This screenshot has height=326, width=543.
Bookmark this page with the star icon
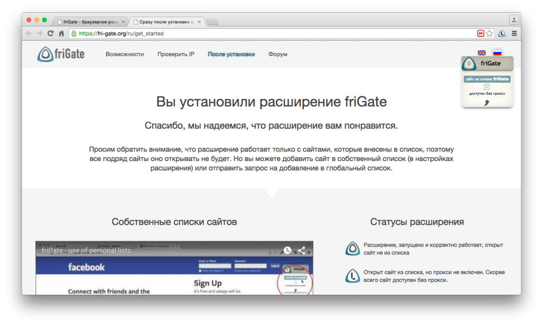click(x=489, y=33)
